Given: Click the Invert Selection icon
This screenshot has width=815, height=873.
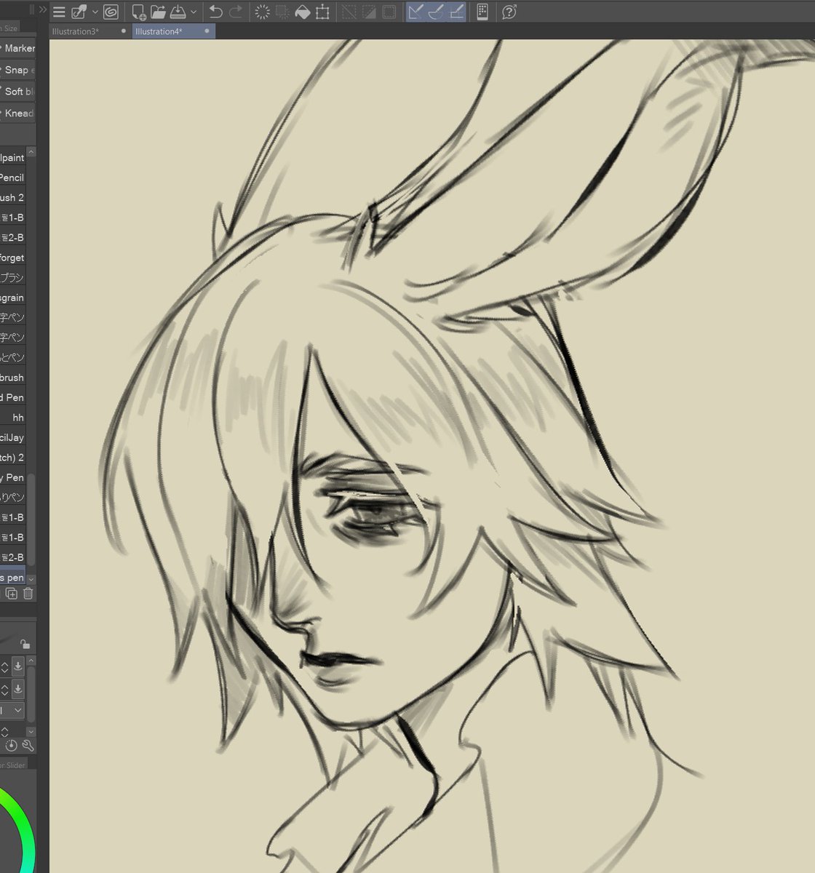Looking at the screenshot, I should pyautogui.click(x=369, y=12).
